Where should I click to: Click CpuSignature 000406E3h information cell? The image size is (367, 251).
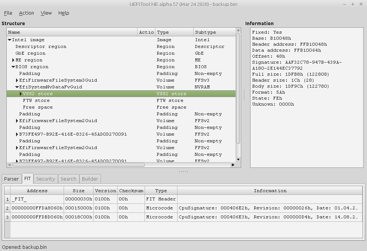(270, 217)
